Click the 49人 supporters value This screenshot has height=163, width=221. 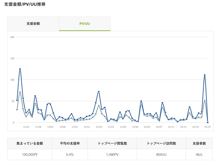199,154
